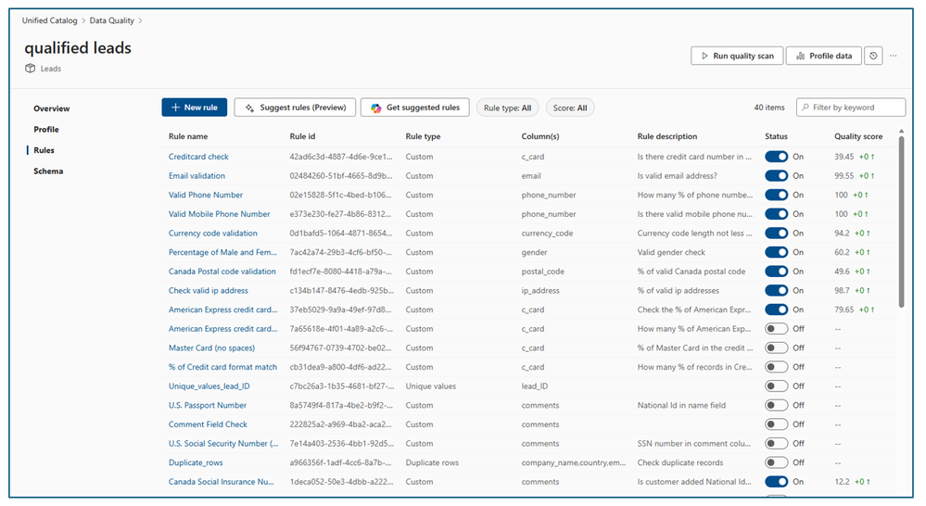Enable Duplicate_rows rule

[776, 462]
